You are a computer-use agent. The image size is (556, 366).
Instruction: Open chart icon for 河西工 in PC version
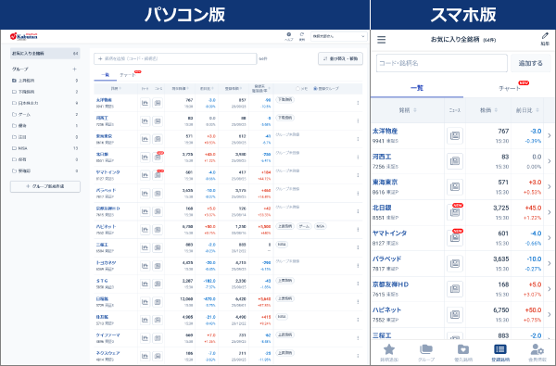tap(145, 121)
